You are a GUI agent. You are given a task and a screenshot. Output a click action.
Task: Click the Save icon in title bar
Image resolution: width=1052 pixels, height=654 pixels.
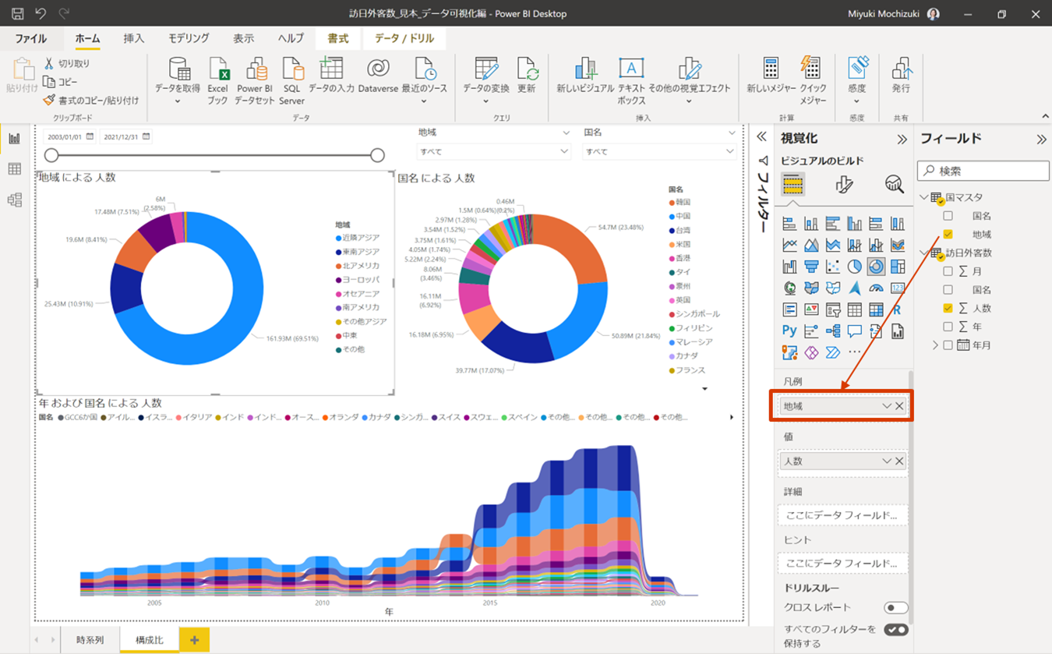click(x=17, y=14)
